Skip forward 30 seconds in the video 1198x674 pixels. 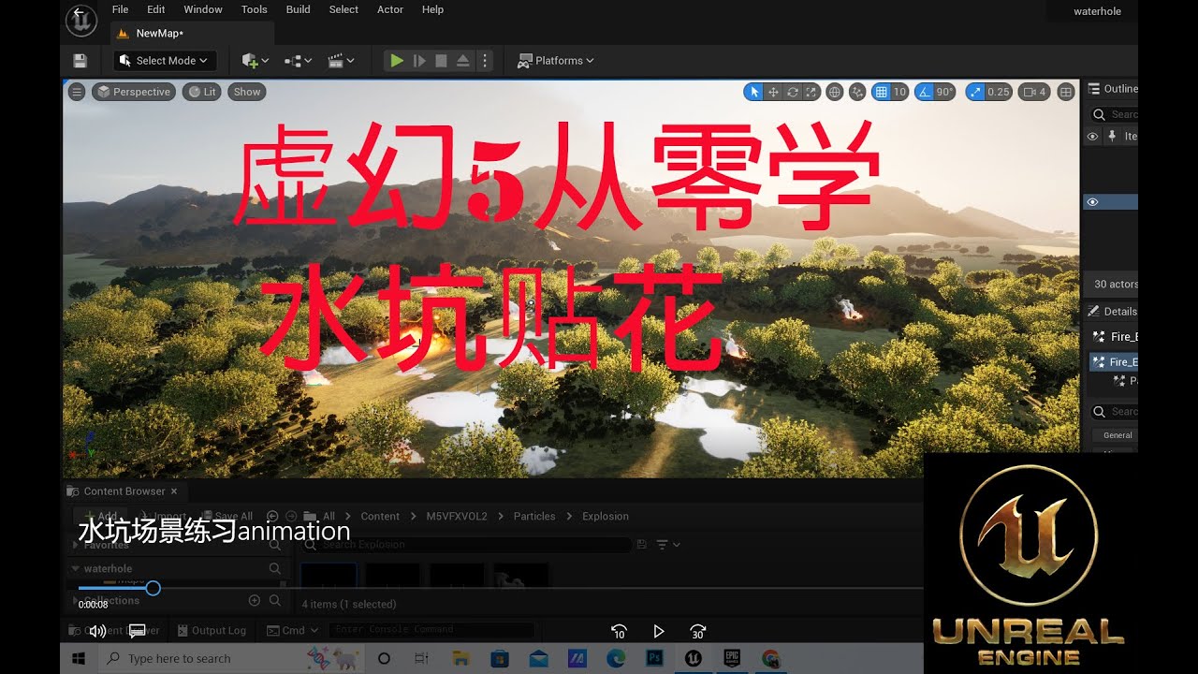697,632
